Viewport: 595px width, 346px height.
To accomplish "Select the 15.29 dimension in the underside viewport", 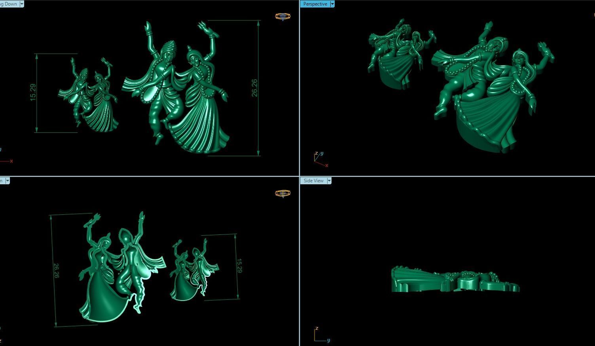I will (x=239, y=266).
